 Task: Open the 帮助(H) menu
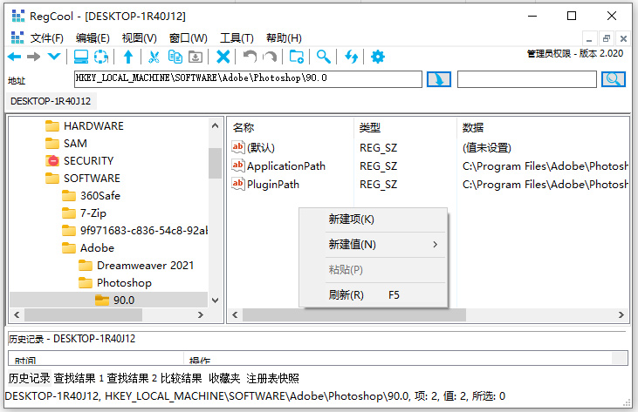(x=284, y=38)
